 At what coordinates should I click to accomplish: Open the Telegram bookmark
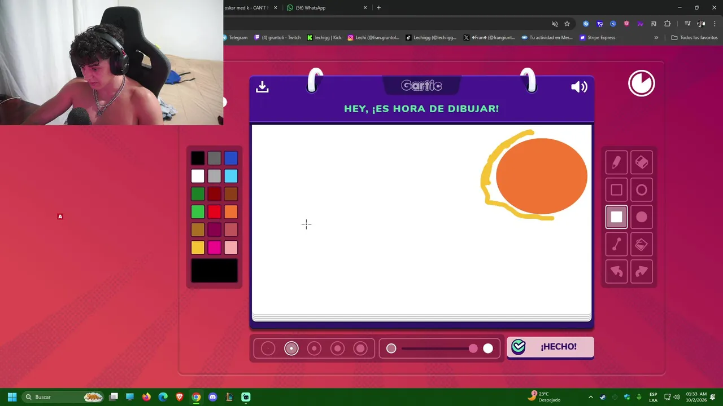point(236,38)
